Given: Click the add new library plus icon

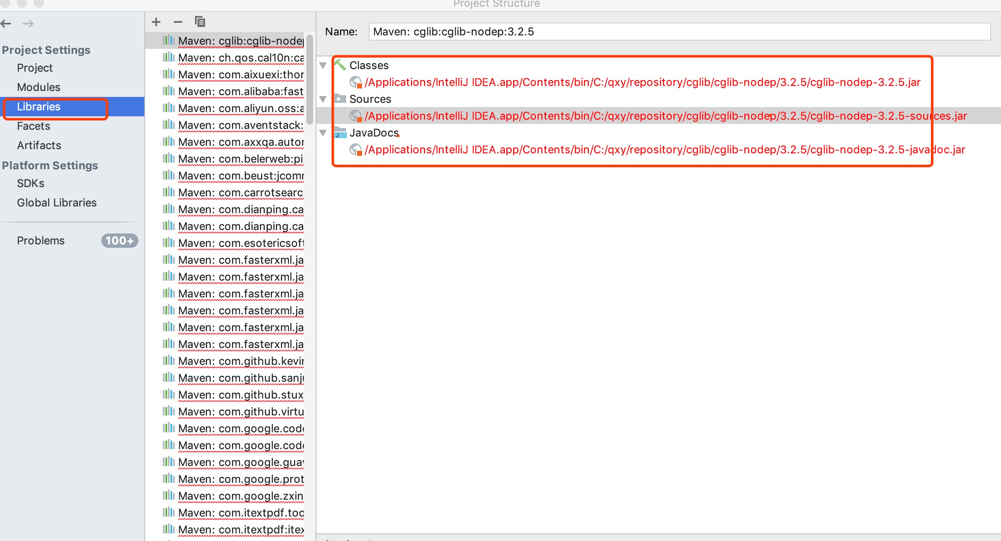Looking at the screenshot, I should (x=156, y=22).
